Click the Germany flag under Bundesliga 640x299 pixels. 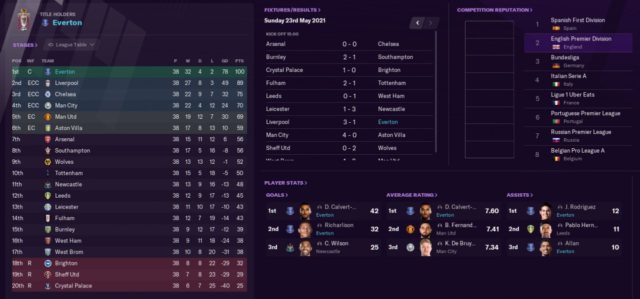[555, 66]
